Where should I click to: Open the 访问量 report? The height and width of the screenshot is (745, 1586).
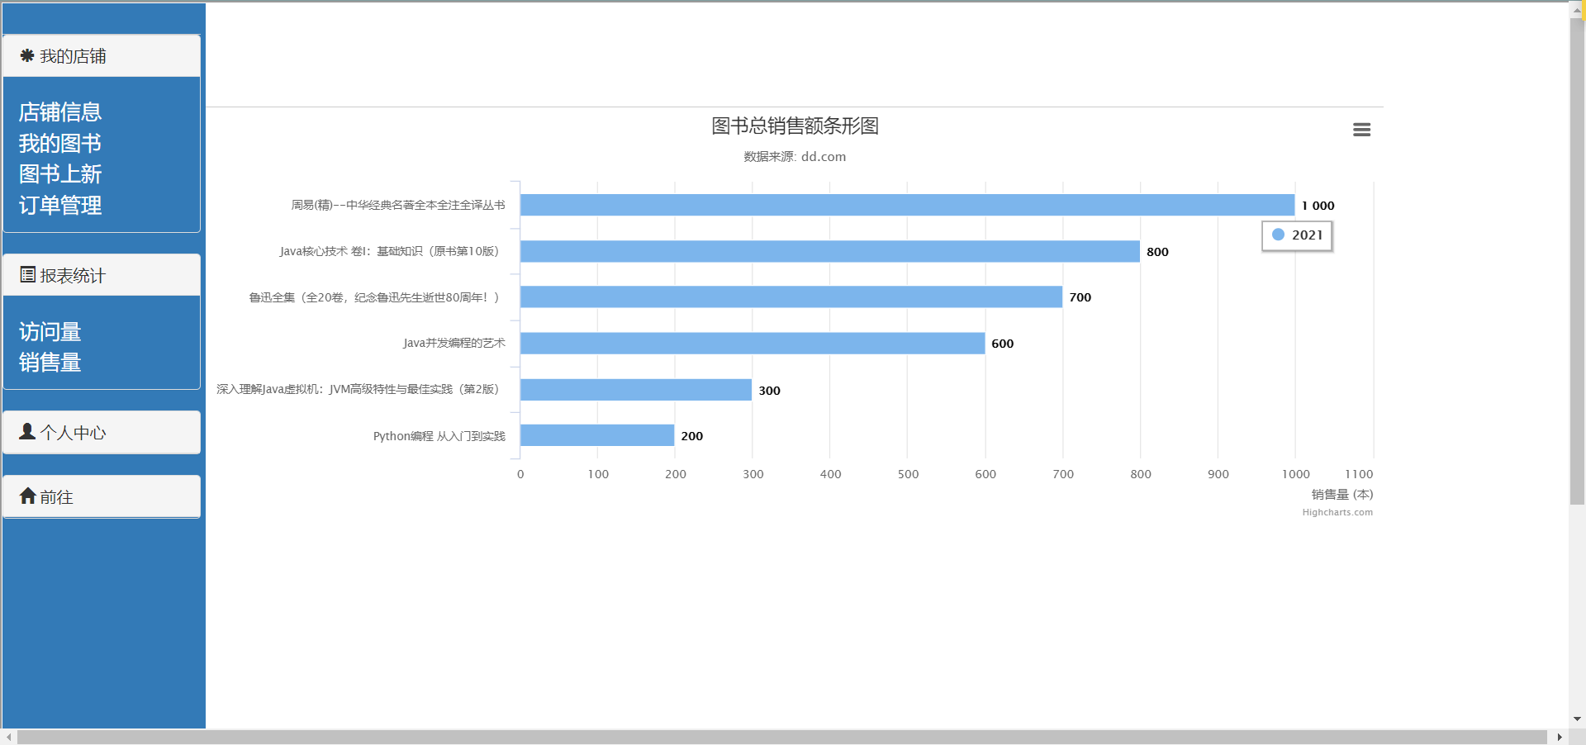[50, 332]
